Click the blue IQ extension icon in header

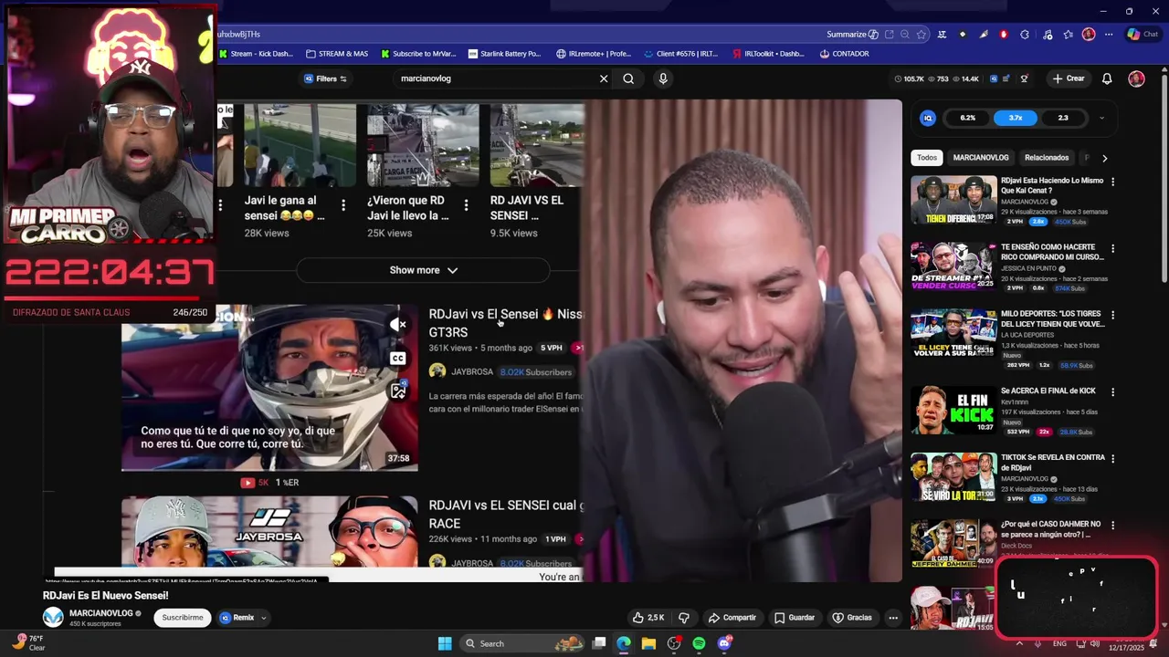994,78
